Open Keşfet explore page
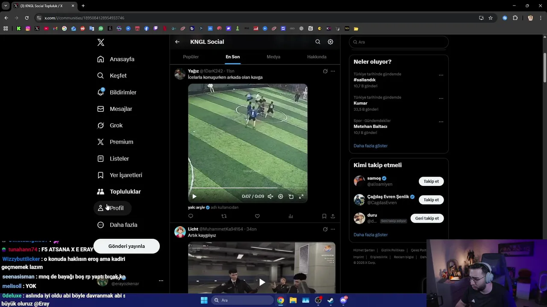Image resolution: width=547 pixels, height=307 pixels. pos(112,75)
